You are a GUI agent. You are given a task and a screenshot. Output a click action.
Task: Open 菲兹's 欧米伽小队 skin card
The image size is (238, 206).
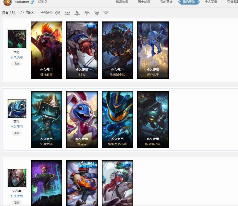point(153,119)
